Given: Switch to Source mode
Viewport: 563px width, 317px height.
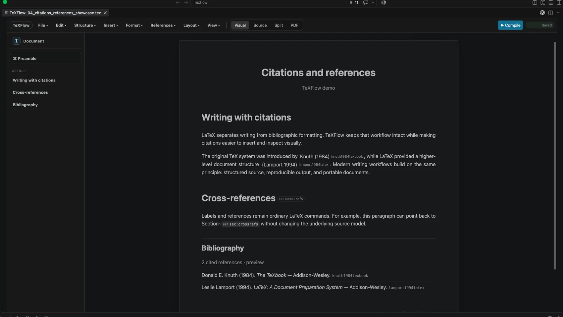Looking at the screenshot, I should click(260, 25).
